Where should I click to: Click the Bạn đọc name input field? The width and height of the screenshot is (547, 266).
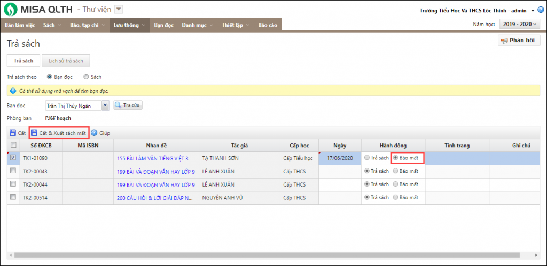(x=73, y=105)
